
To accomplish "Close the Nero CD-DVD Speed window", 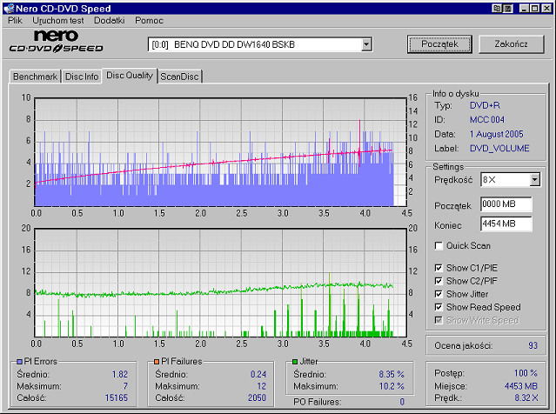I will 546,8.
